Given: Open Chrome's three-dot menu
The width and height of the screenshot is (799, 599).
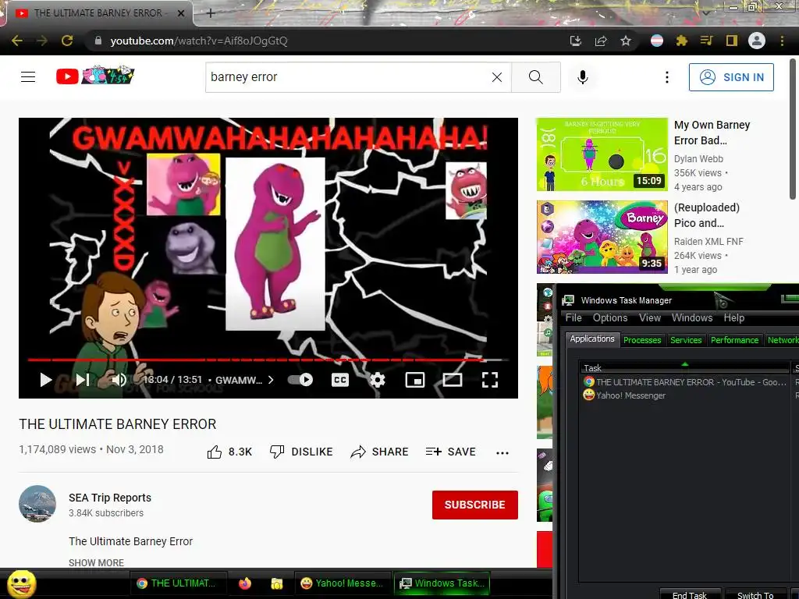Looking at the screenshot, I should point(782,41).
